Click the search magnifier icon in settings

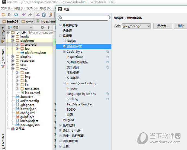point(61,18)
